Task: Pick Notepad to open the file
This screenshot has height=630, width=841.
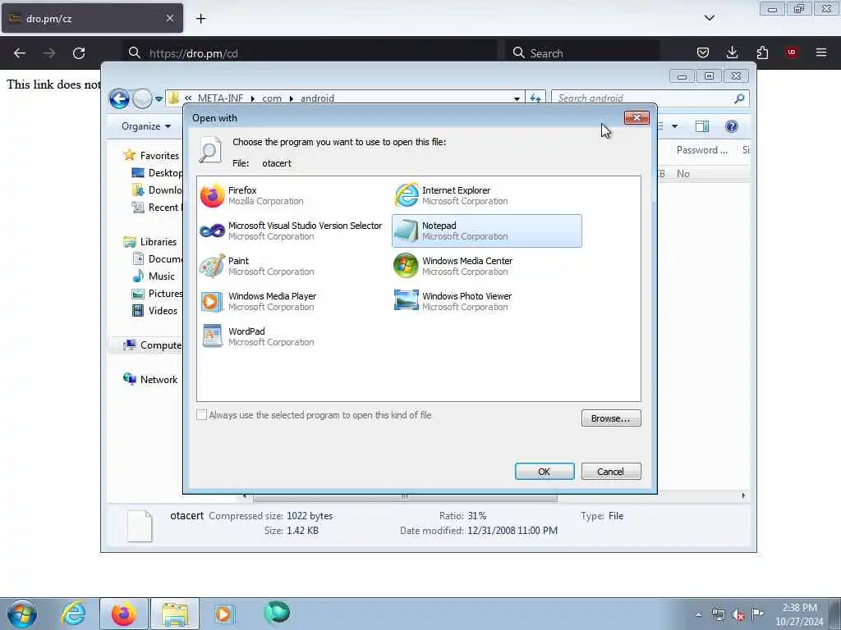Action: tap(486, 231)
